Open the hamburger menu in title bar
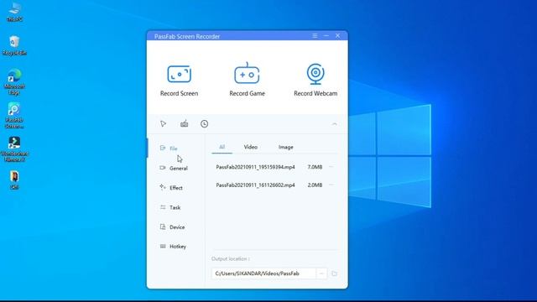The height and width of the screenshot is (302, 537). [315, 35]
